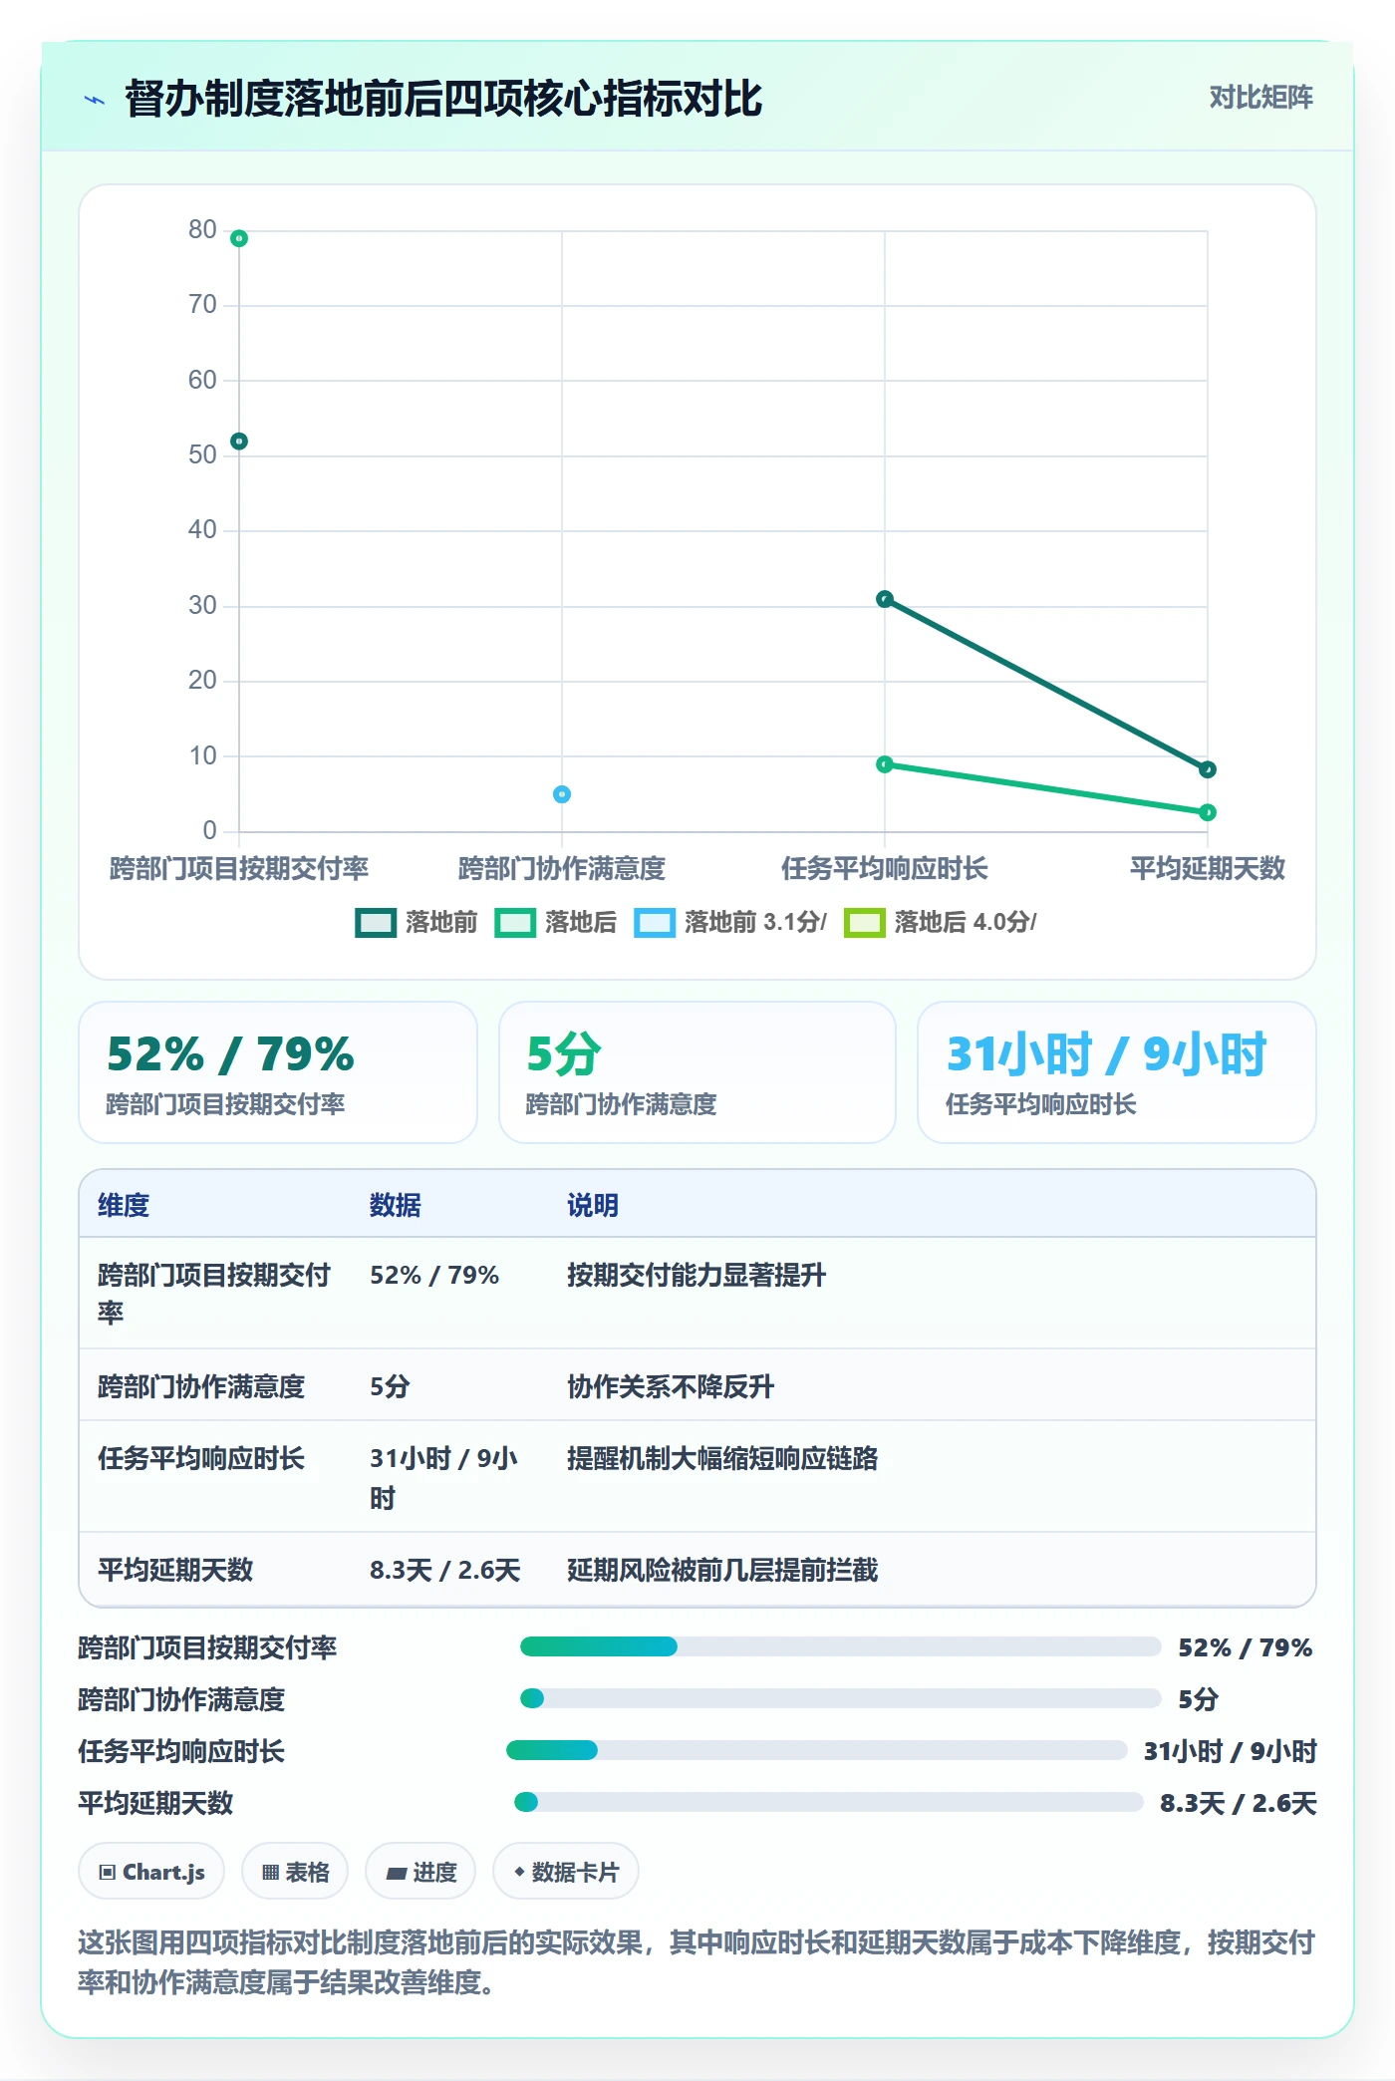Toggle the 落地前 3.1分/ legend item
Viewport: 1395px width, 2081px height.
pyautogui.click(x=730, y=922)
